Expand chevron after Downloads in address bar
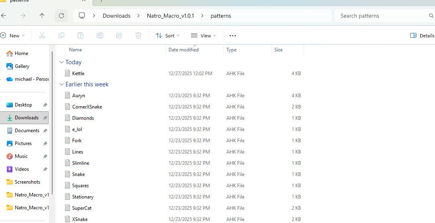Viewport: 435px width, 223px height. click(138, 16)
